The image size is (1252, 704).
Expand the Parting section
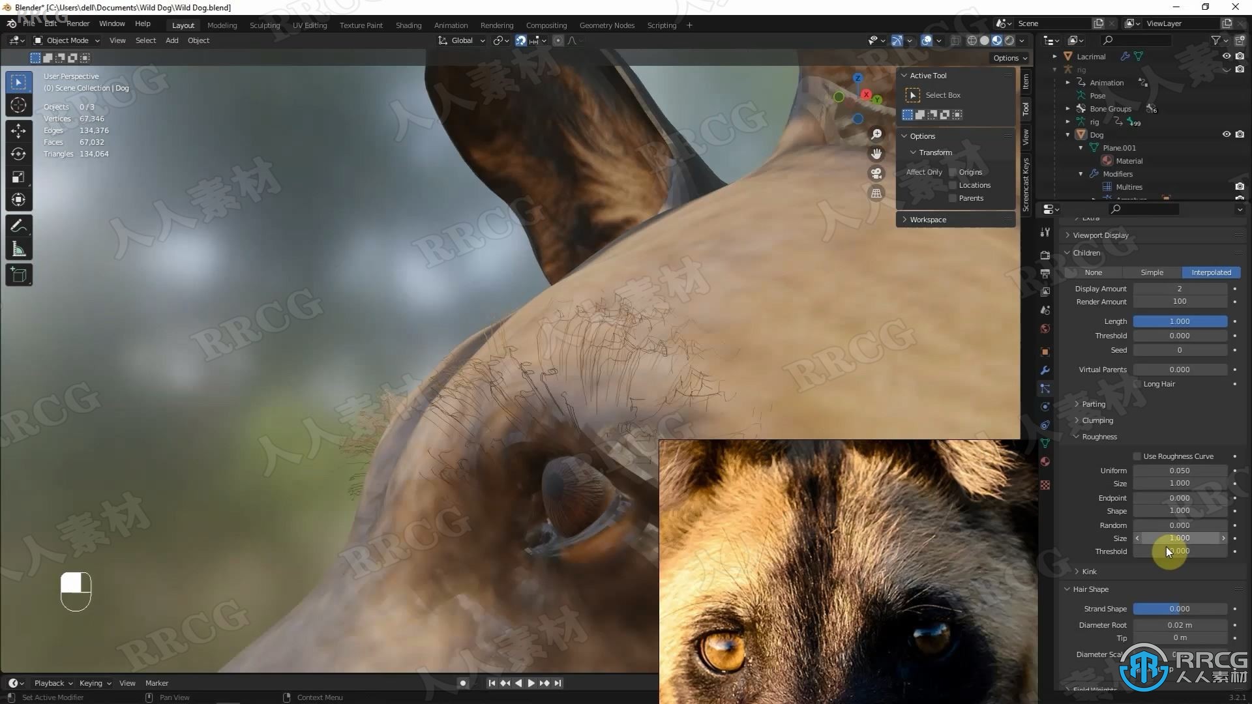pos(1093,403)
